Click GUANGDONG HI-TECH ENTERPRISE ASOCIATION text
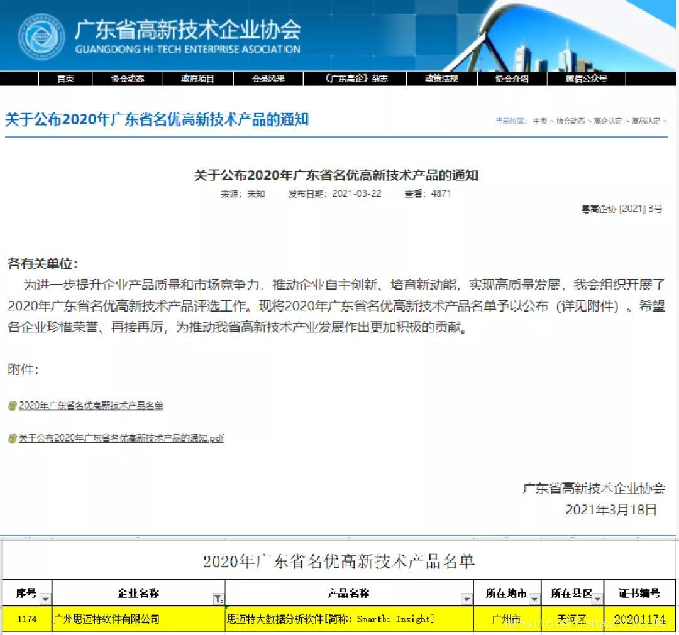The height and width of the screenshot is (635, 679). click(187, 50)
